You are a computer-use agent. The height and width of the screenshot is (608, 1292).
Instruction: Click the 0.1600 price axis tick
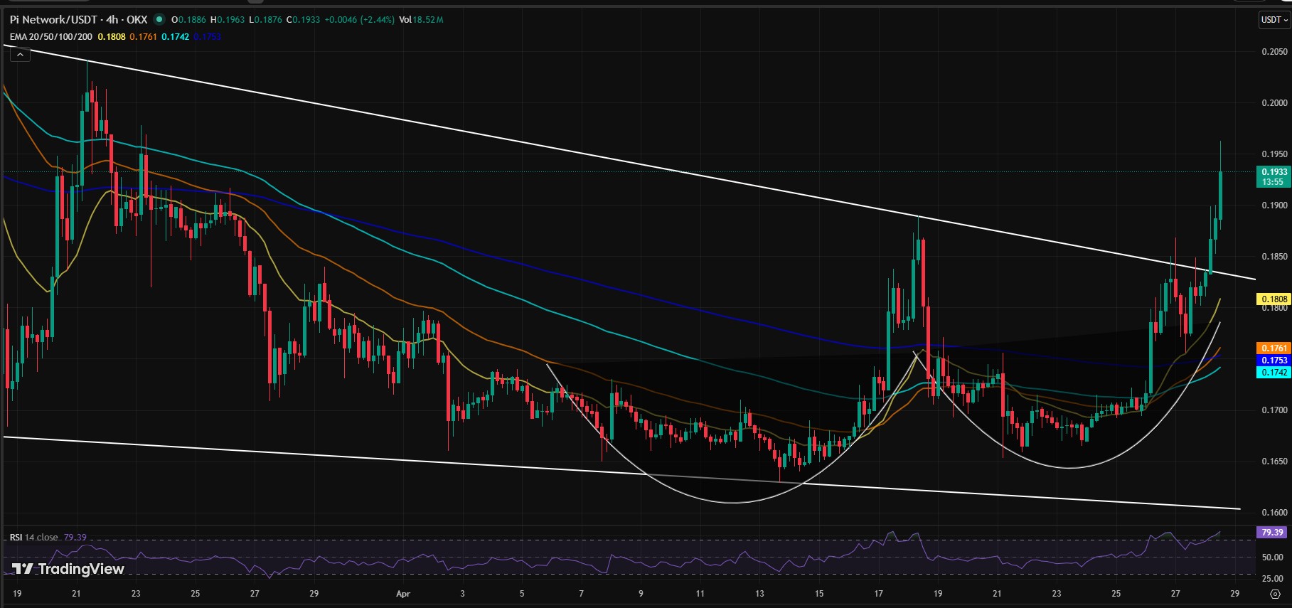pyautogui.click(x=1274, y=513)
